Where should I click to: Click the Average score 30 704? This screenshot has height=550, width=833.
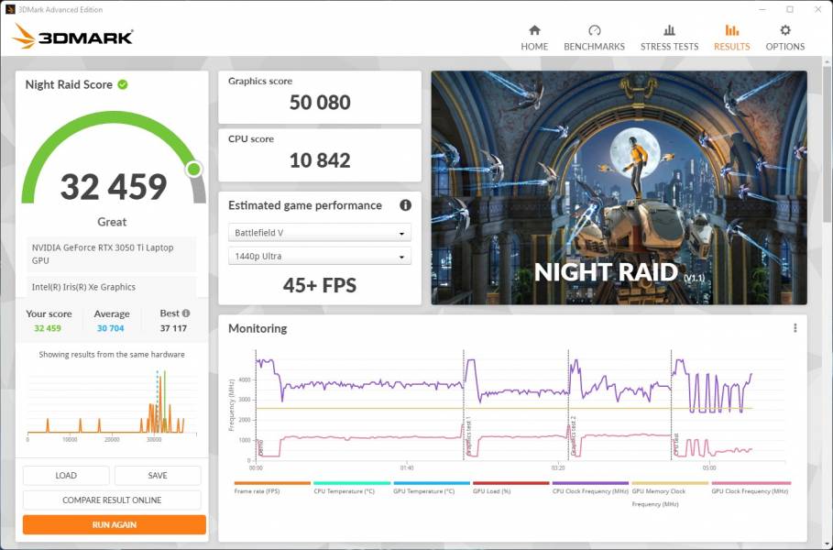coord(111,328)
